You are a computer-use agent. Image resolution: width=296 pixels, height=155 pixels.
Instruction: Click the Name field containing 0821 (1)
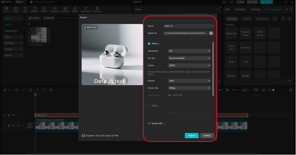coord(189,26)
